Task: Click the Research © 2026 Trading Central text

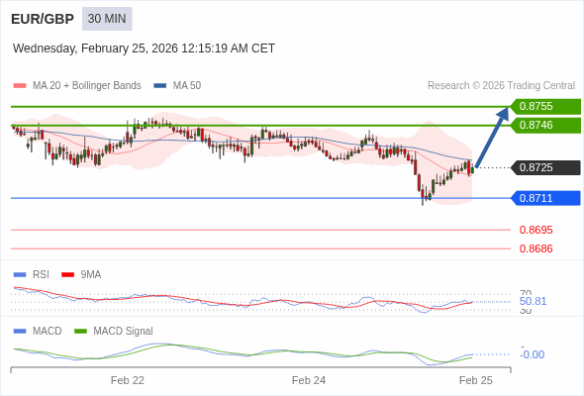Action: (x=501, y=86)
